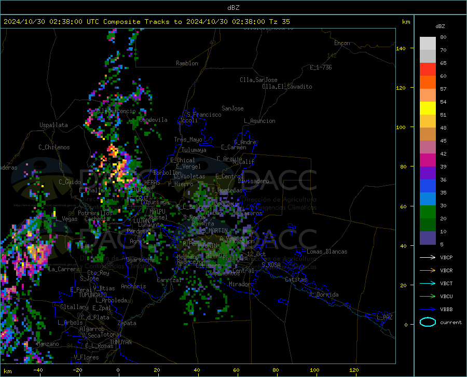The image size is (467, 377).
Task: Click the 'S_Francisco' map label
Action: tap(204, 115)
